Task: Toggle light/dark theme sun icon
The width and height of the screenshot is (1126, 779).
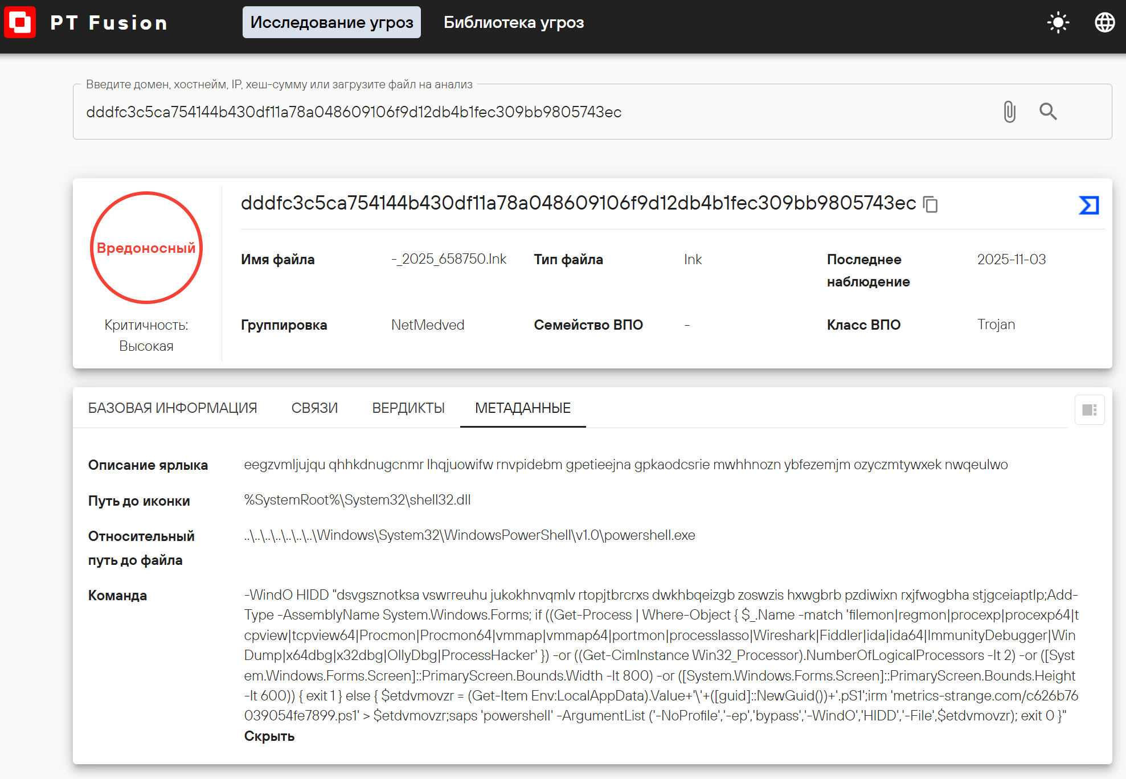Action: pyautogui.click(x=1058, y=23)
